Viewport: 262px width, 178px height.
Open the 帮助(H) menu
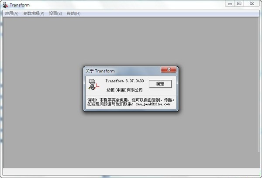click(x=74, y=14)
